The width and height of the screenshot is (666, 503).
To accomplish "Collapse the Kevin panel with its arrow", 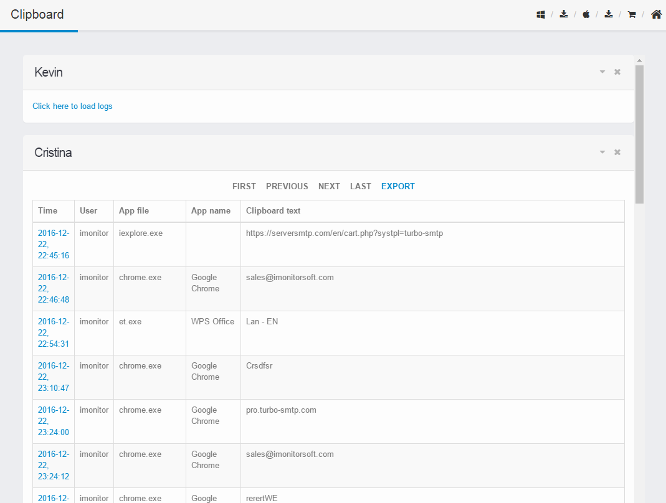I will point(602,72).
